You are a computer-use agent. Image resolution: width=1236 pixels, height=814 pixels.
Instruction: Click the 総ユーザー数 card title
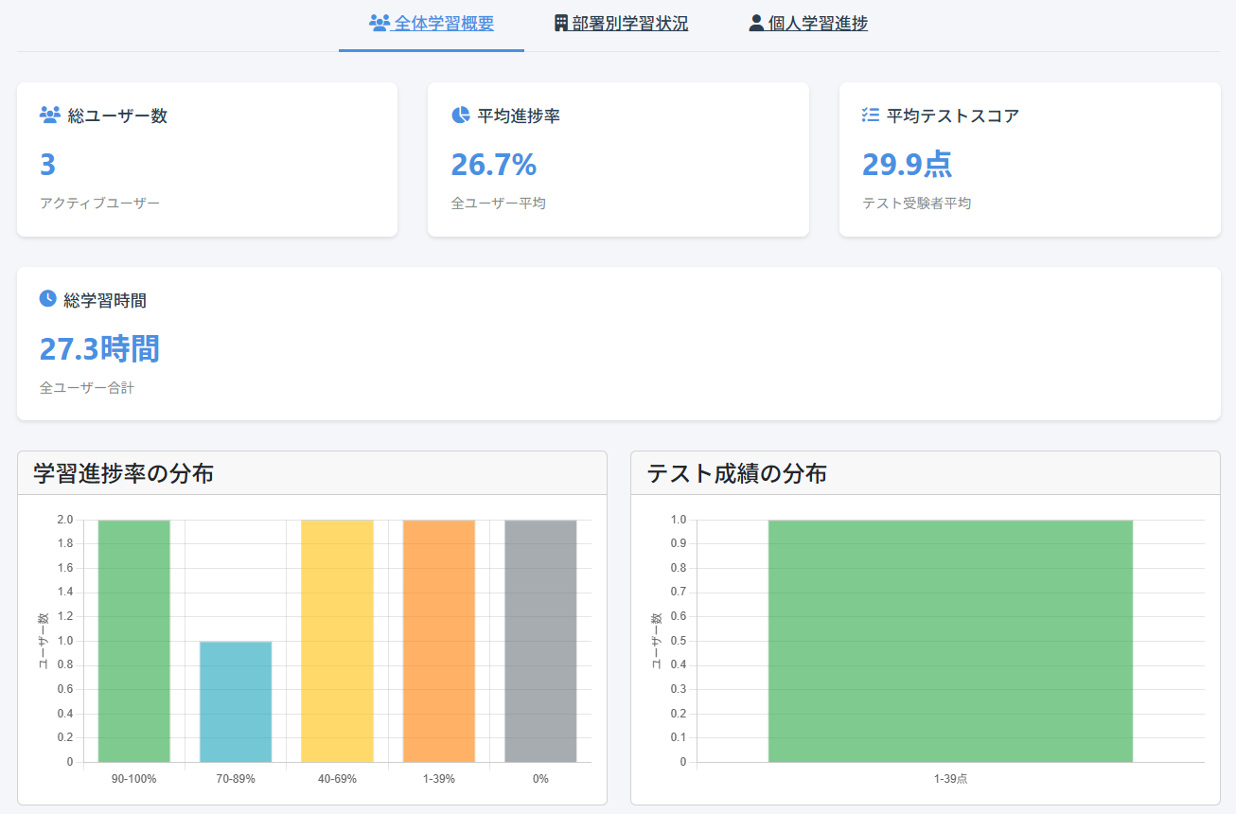click(117, 116)
